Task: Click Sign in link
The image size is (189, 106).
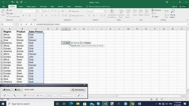Action: click(175, 6)
